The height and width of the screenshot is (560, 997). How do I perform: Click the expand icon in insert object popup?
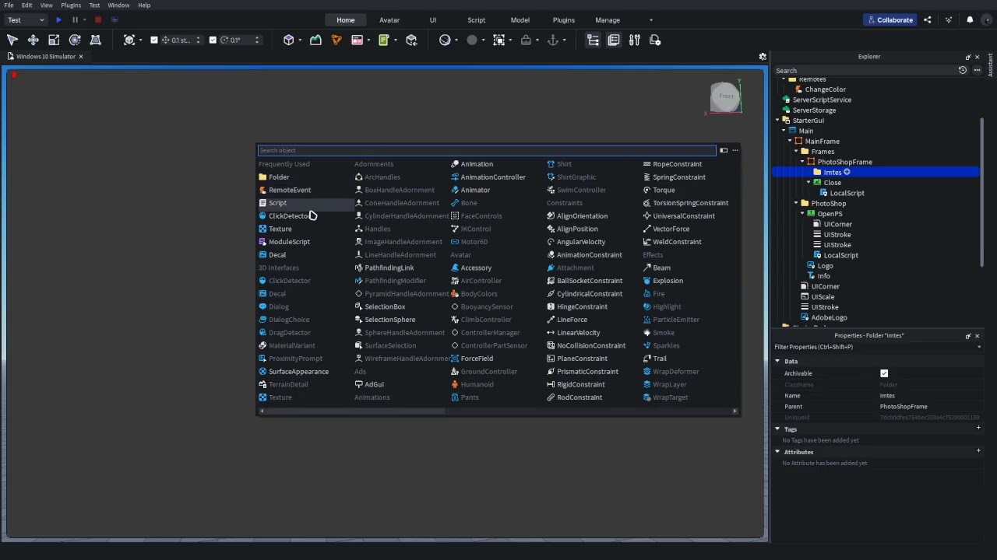click(x=724, y=150)
